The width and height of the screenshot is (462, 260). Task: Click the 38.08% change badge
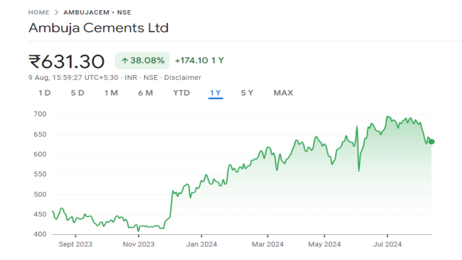coord(142,60)
